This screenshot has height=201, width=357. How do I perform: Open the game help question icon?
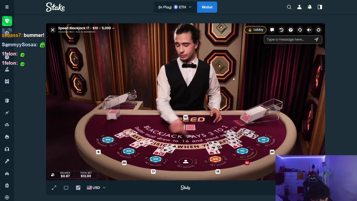pyautogui.click(x=291, y=30)
